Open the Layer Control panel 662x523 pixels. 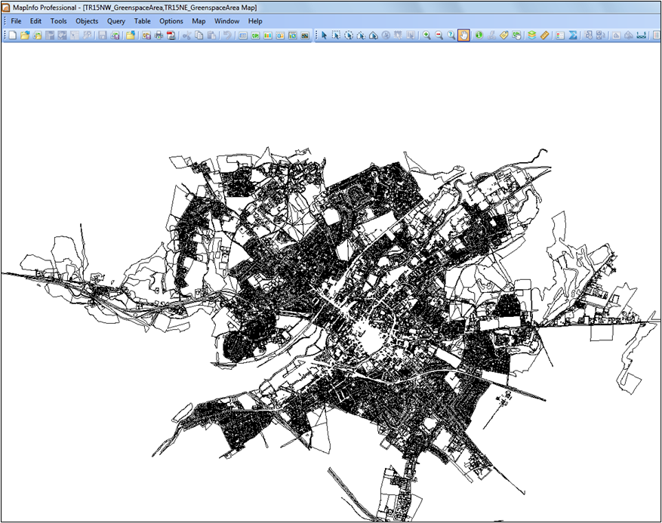click(532, 35)
